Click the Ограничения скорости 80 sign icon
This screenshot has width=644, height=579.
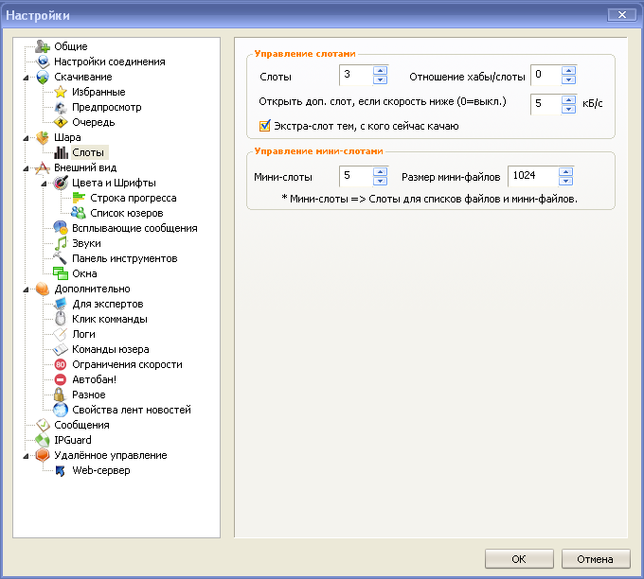coord(61,364)
